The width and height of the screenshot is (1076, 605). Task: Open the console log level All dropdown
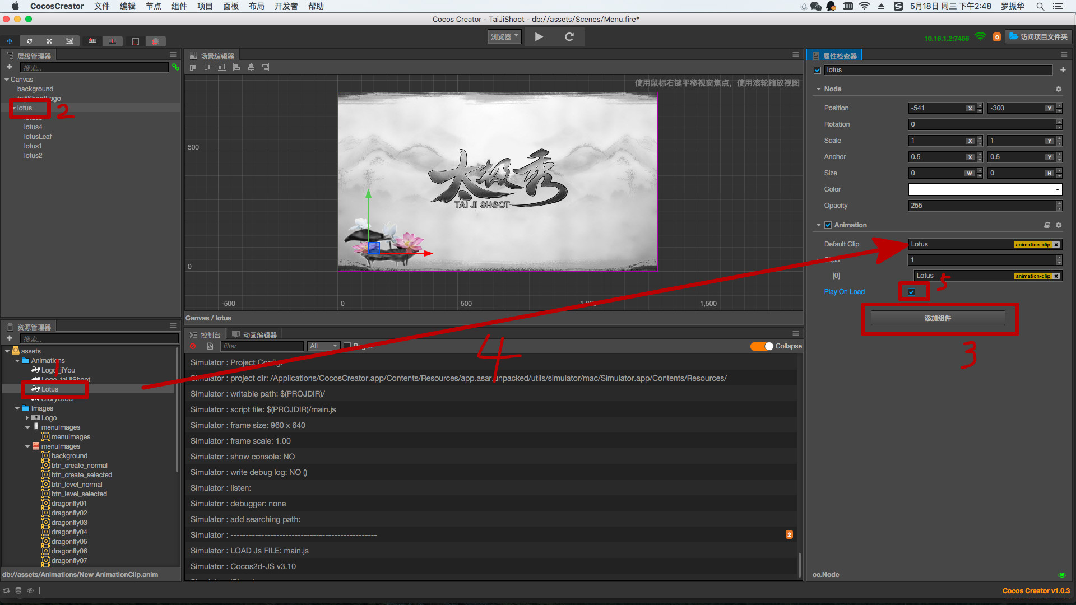pyautogui.click(x=324, y=346)
